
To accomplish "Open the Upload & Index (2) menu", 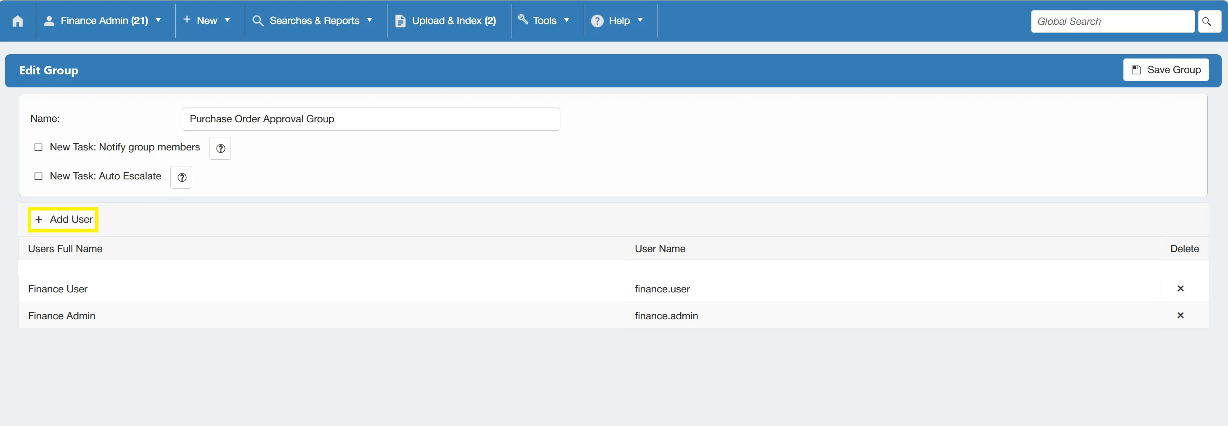I will point(454,21).
